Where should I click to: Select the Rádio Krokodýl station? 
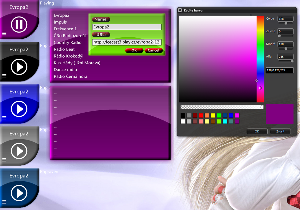[x=69, y=56]
